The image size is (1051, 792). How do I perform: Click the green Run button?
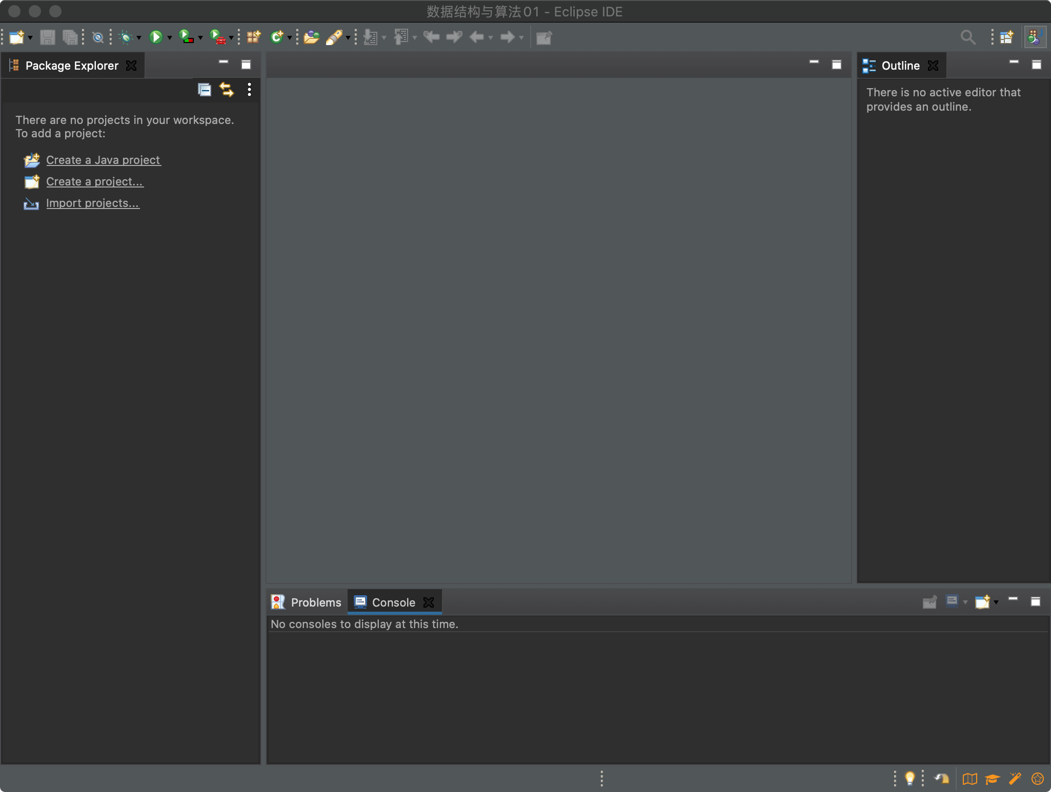(156, 37)
